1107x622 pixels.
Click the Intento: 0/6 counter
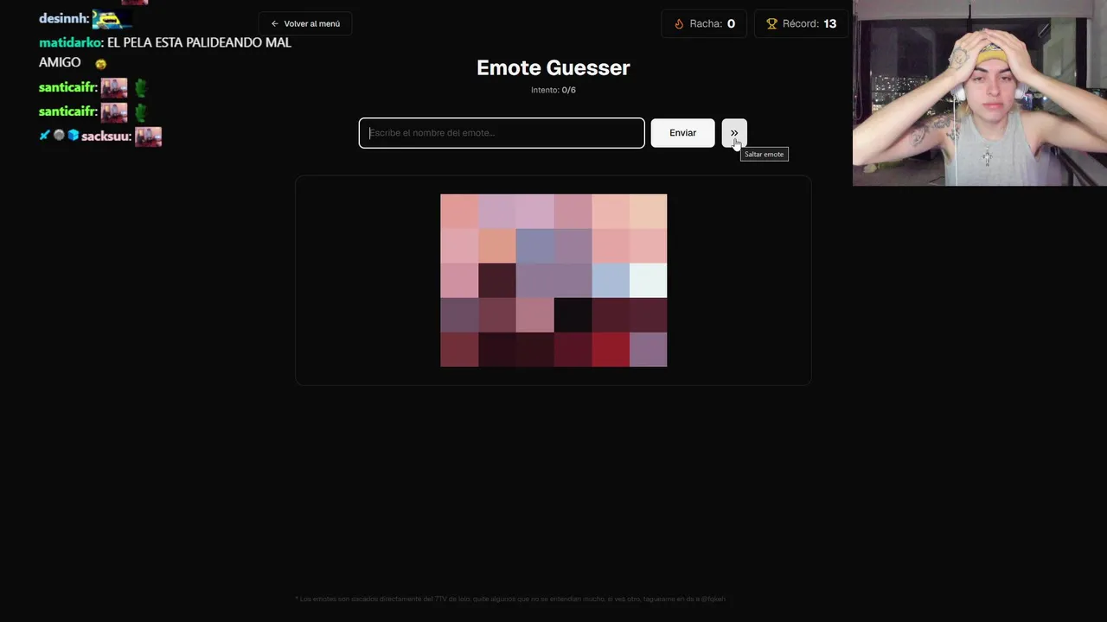point(553,90)
